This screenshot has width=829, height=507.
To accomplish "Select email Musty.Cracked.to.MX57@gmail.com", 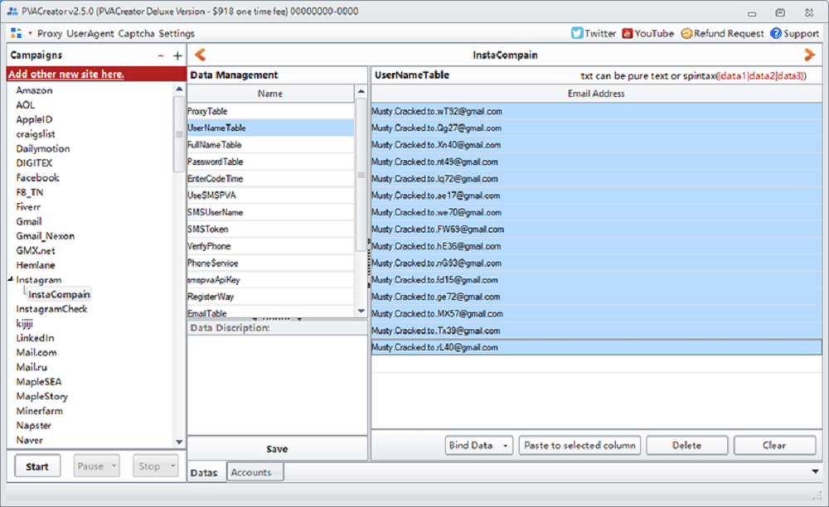I will (x=596, y=314).
